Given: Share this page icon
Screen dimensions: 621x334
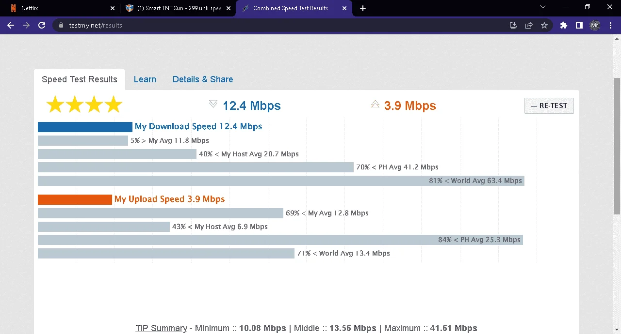Looking at the screenshot, I should tap(529, 25).
